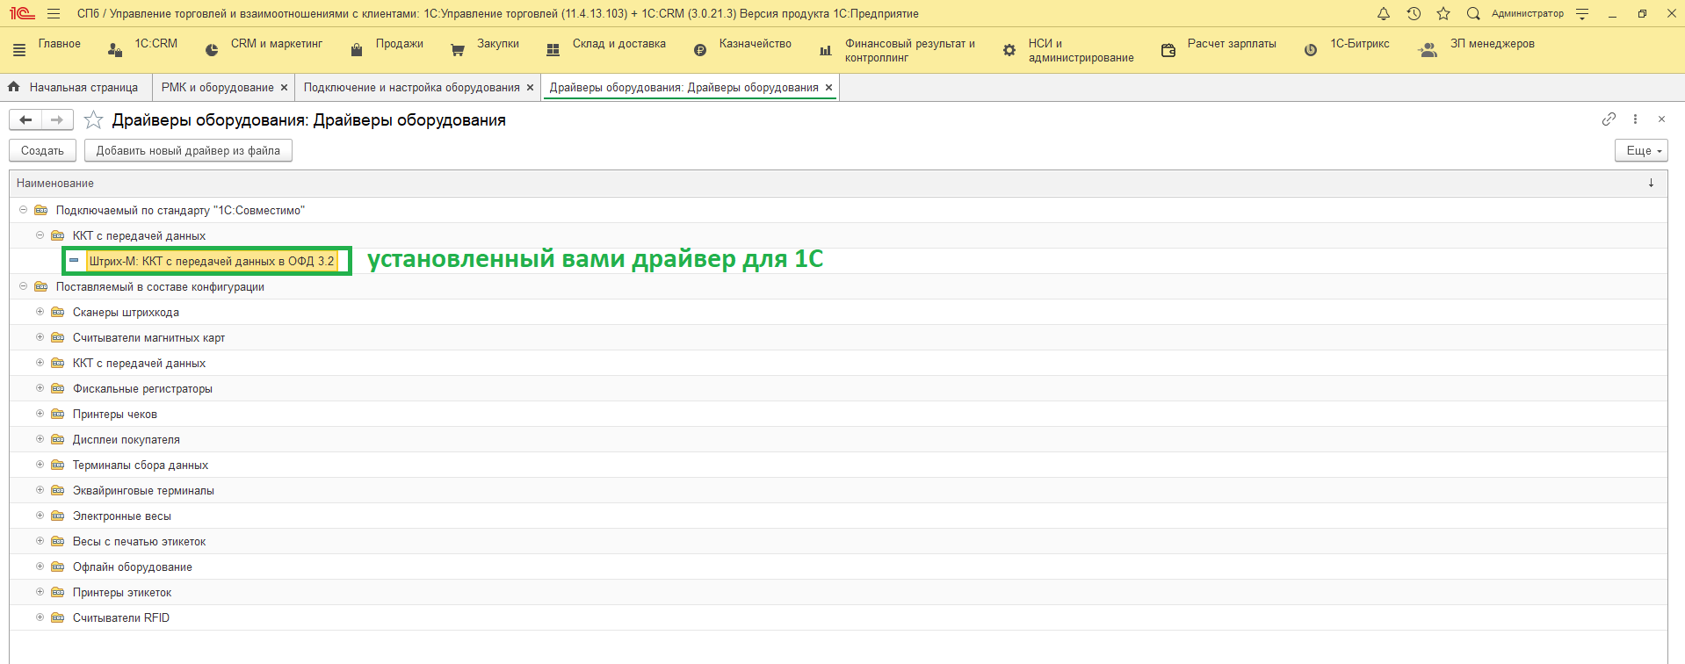Click the 'Создать' button
1685x664 pixels.
point(42,151)
